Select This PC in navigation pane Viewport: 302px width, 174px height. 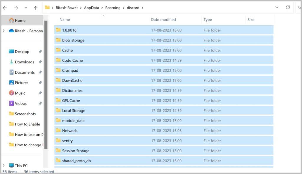21,165
